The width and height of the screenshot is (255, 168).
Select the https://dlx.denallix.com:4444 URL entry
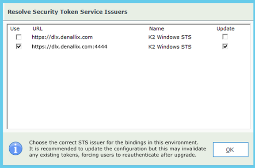[69, 47]
